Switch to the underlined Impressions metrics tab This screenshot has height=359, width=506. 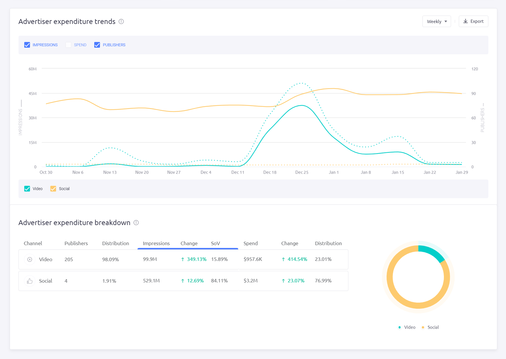coord(156,243)
